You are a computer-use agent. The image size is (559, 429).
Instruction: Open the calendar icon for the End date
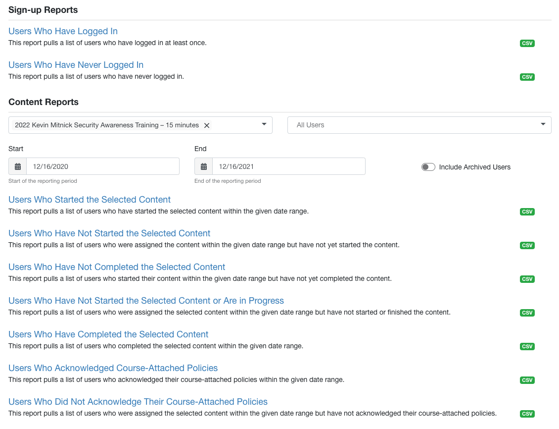(203, 166)
